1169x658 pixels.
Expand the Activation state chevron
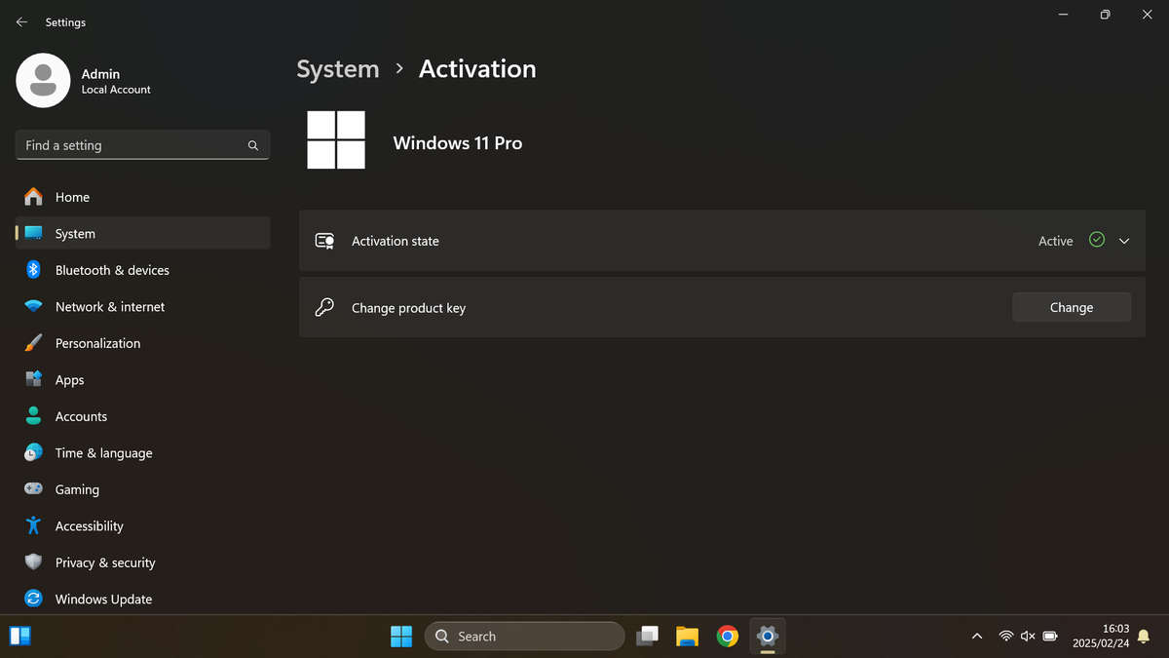tap(1124, 241)
